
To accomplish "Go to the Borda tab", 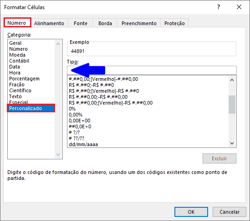I will tap(105, 23).
